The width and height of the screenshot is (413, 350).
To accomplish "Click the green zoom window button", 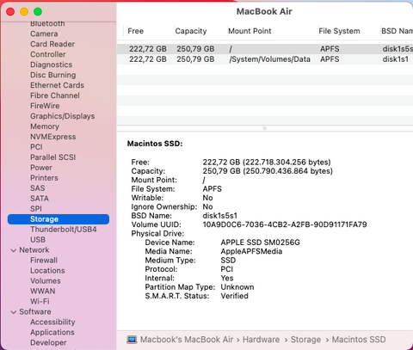I will pyautogui.click(x=38, y=12).
